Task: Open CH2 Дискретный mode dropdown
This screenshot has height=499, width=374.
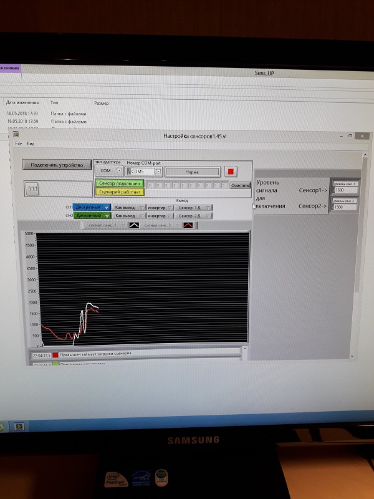Action: pyautogui.click(x=92, y=215)
